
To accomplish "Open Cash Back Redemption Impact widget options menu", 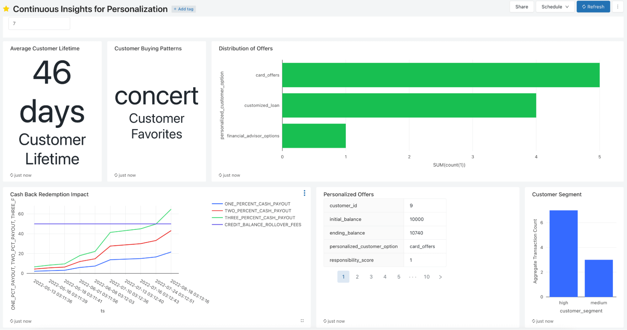I will (x=304, y=193).
